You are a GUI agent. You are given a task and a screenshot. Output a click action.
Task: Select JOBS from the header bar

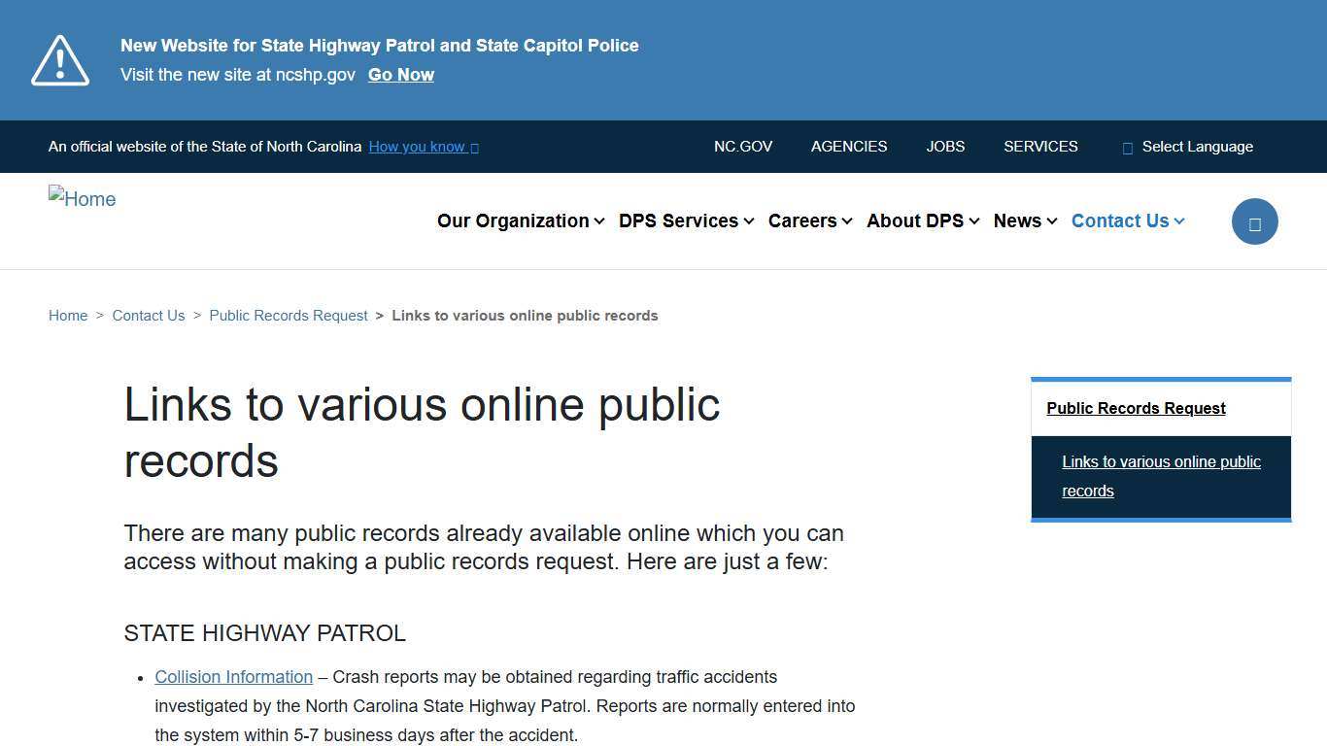point(944,147)
